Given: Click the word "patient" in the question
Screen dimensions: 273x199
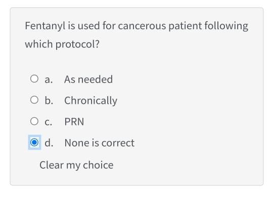Looking at the screenshot, I should [x=185, y=26].
